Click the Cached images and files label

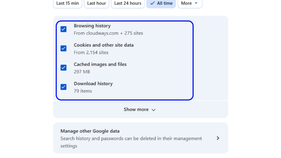100,64
